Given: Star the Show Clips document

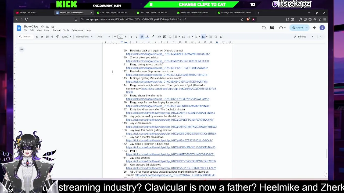Looking at the screenshot, I should pos(42,27).
